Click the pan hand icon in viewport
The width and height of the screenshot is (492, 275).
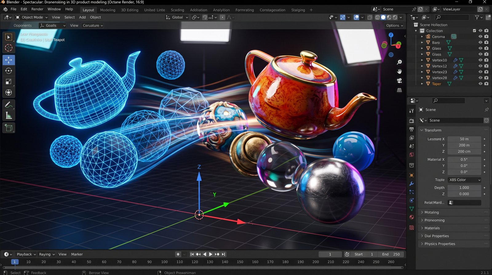(x=399, y=71)
